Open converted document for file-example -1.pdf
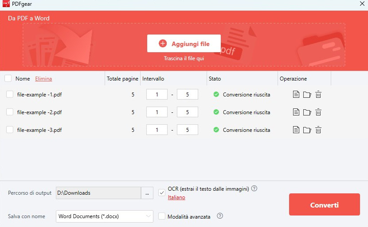This screenshot has width=368, height=227. [x=296, y=94]
